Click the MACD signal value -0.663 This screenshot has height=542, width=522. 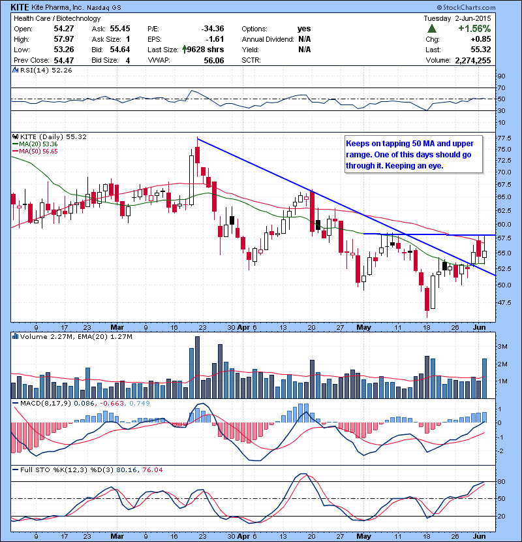[113, 403]
